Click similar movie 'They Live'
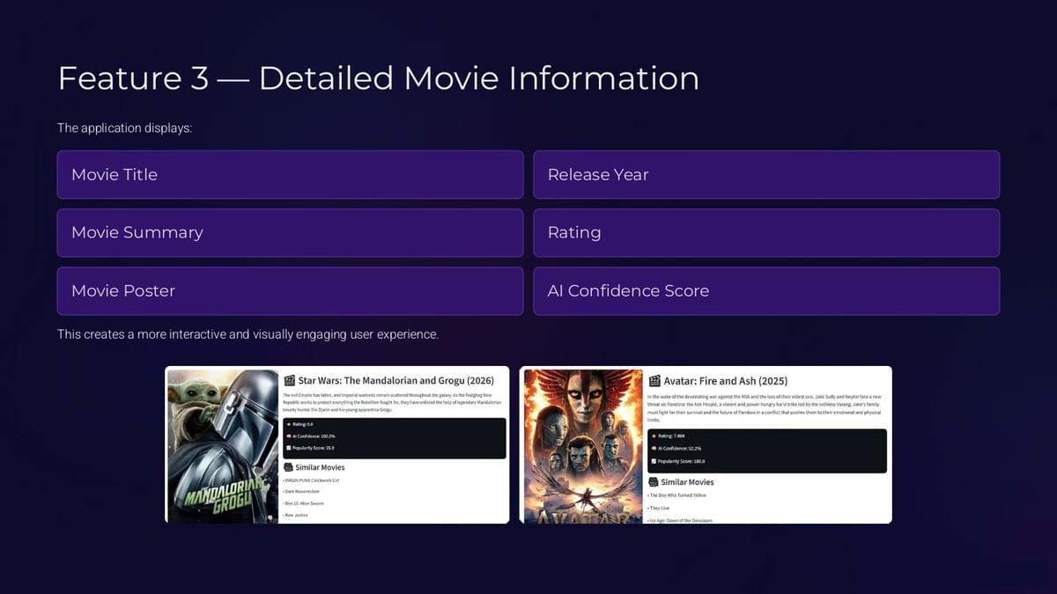1057x594 pixels. (658, 508)
